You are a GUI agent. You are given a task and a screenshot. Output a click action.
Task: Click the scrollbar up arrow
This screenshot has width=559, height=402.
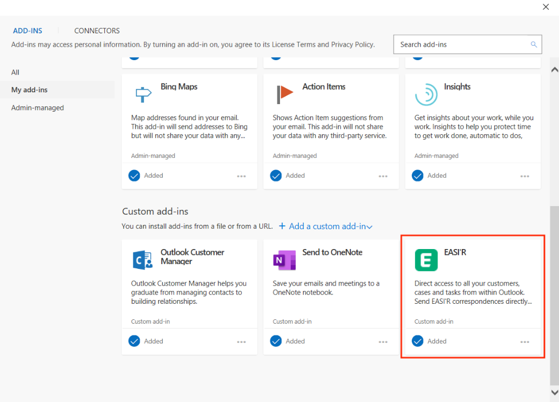click(x=555, y=70)
